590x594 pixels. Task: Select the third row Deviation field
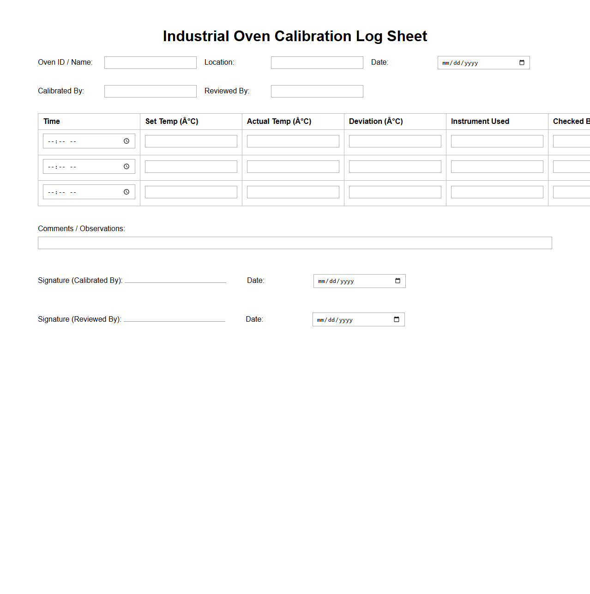coord(395,192)
